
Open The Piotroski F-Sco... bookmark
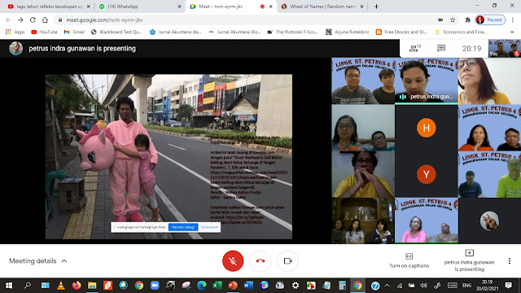(x=293, y=32)
